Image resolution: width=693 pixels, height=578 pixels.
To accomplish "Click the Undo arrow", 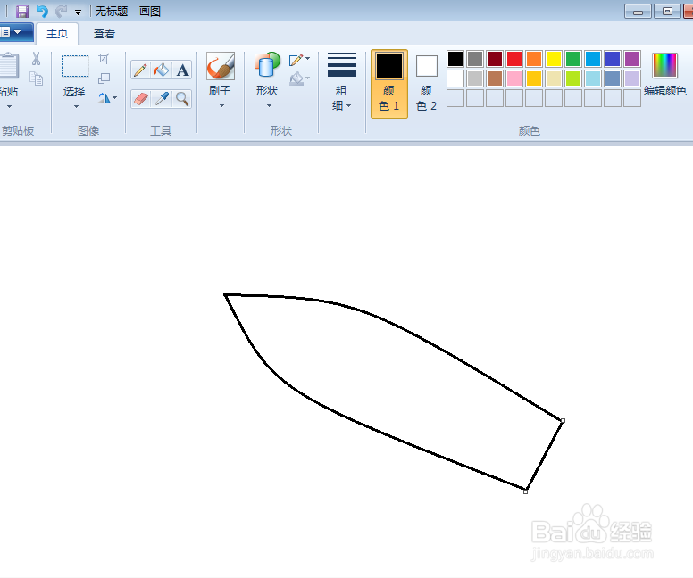I will click(42, 11).
